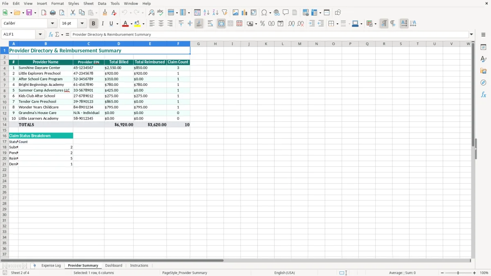Screen dimensions: 491x276
Task: Click the Print icon
Action: [x=53, y=13]
